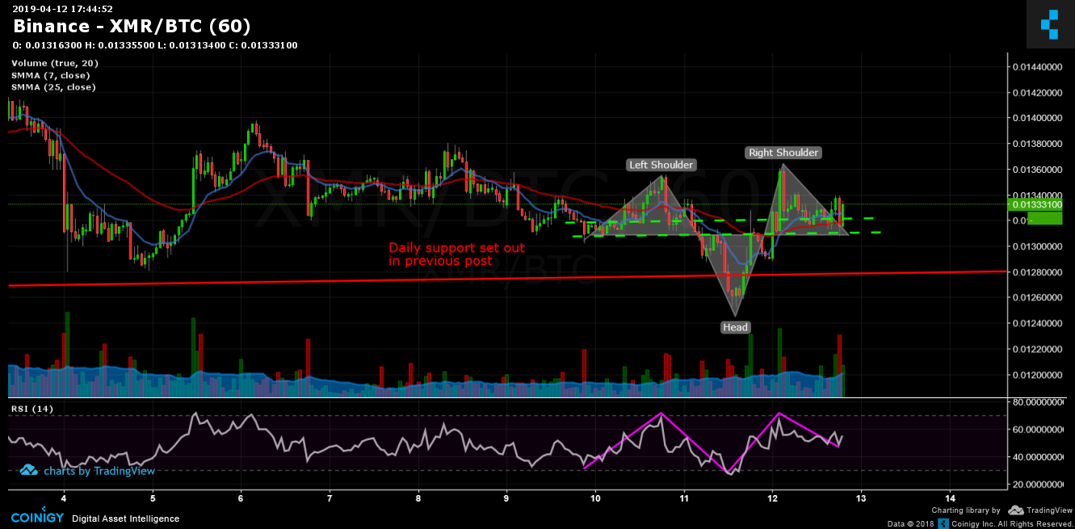The height and width of the screenshot is (529, 1075).
Task: Select the "Head" annotation label
Action: click(x=736, y=327)
